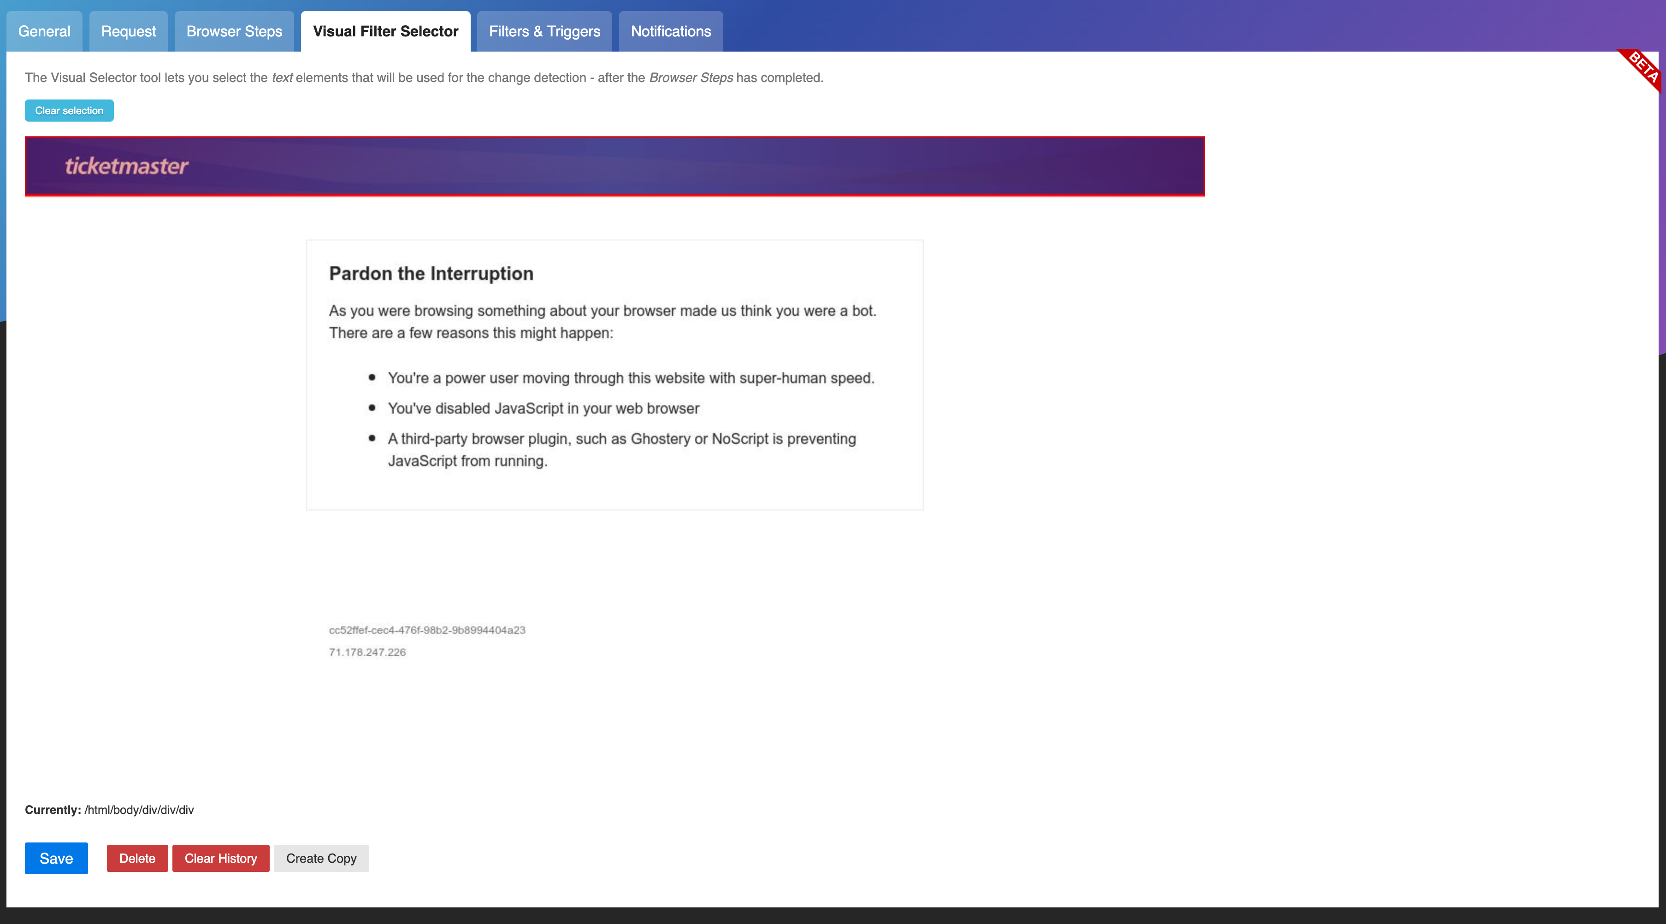Viewport: 1666px width, 924px height.
Task: Click the Create Copy button
Action: coord(321,858)
